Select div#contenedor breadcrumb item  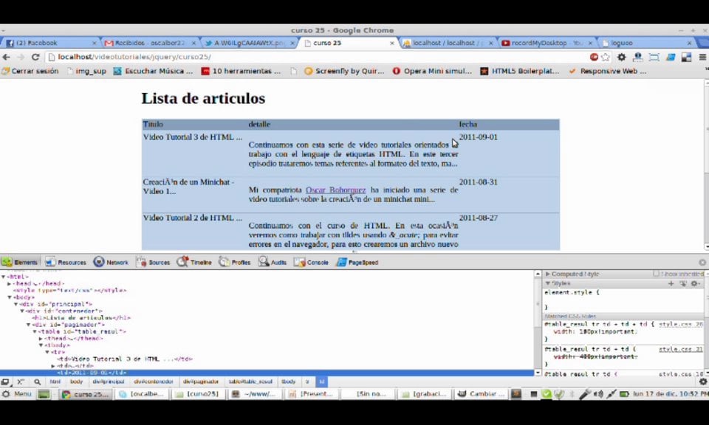pyautogui.click(x=154, y=381)
